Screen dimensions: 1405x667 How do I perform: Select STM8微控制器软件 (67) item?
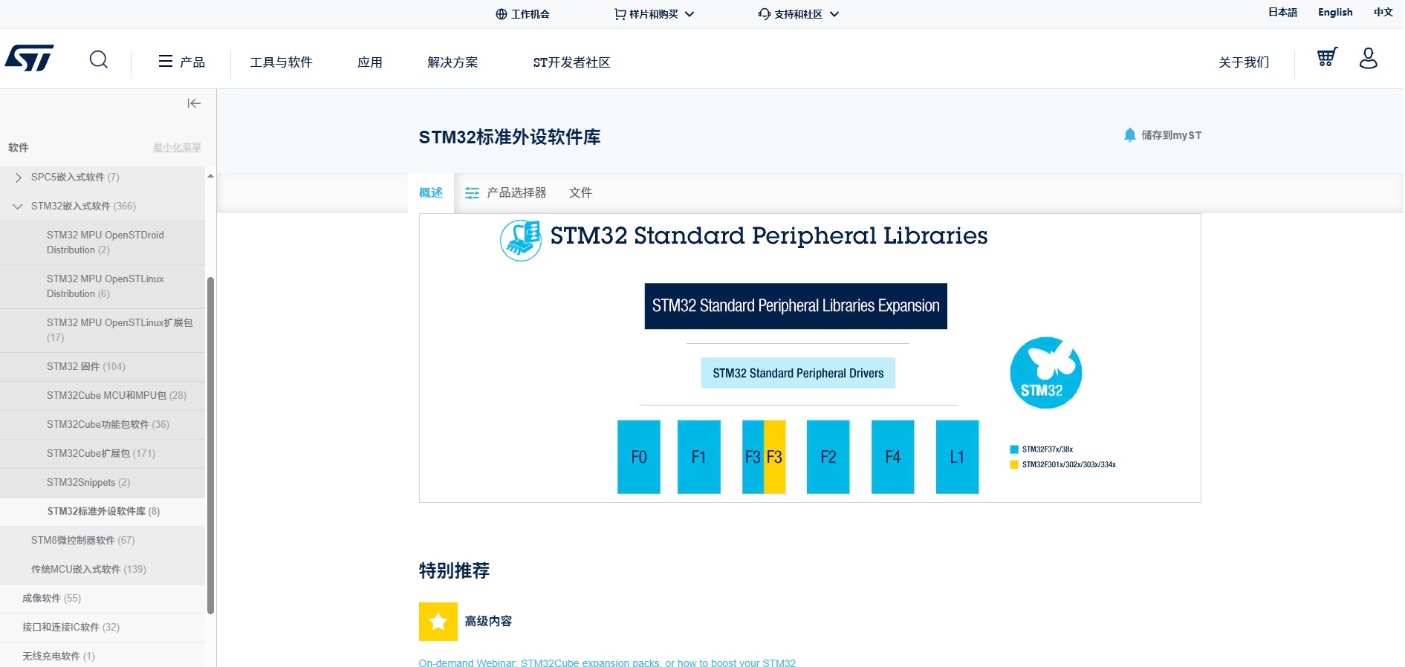coord(103,541)
